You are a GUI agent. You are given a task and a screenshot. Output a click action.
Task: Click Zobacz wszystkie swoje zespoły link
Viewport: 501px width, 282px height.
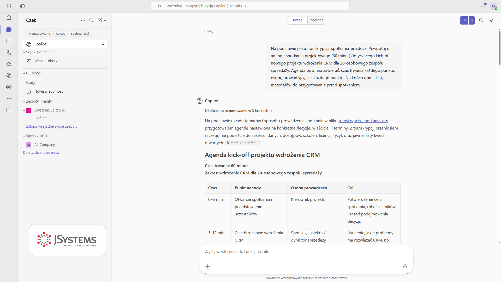click(51, 127)
